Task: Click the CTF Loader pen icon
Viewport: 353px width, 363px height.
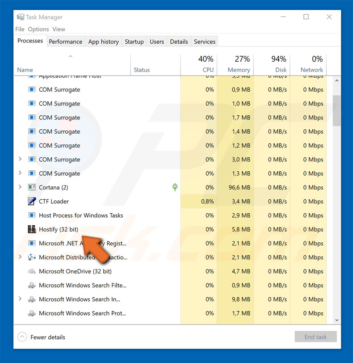Action: (x=32, y=201)
